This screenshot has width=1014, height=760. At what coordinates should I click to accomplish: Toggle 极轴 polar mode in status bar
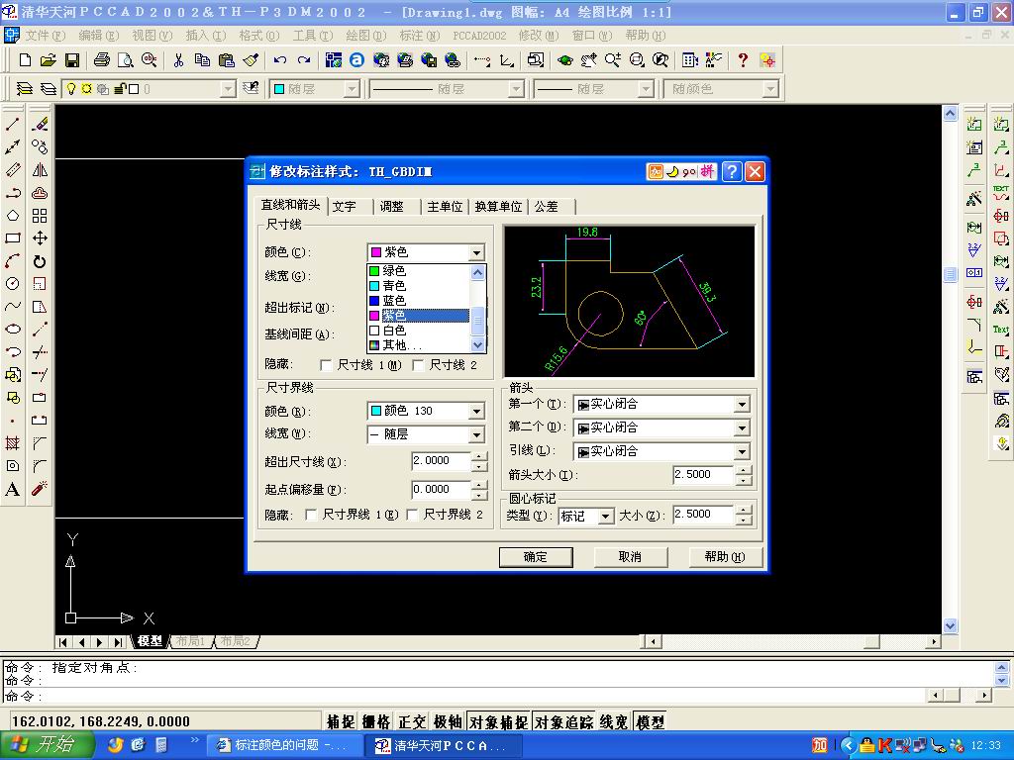(x=448, y=721)
